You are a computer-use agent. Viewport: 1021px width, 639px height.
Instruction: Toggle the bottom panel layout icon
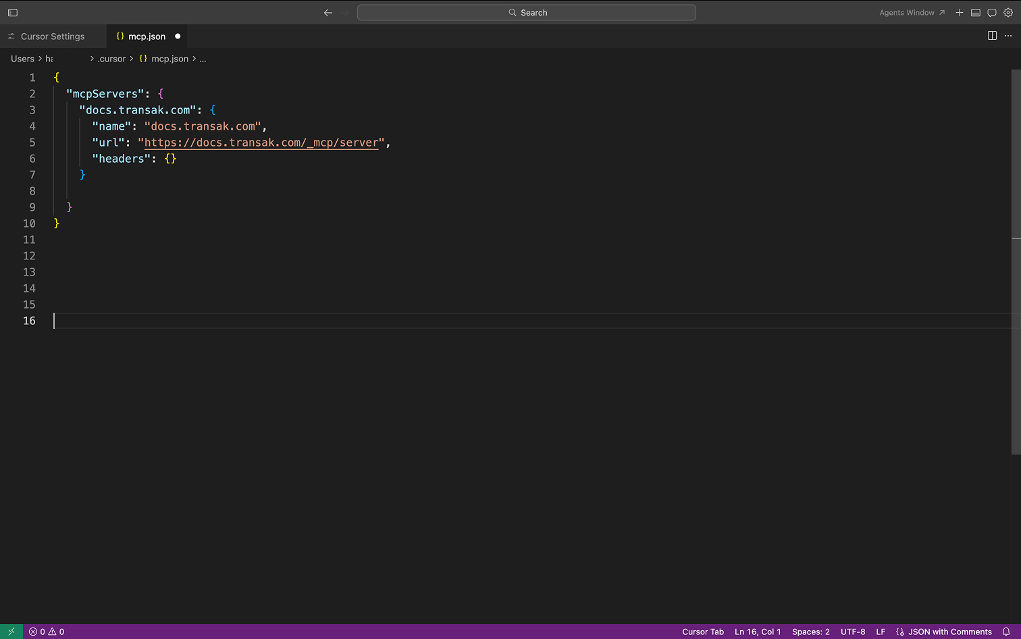[x=975, y=13]
